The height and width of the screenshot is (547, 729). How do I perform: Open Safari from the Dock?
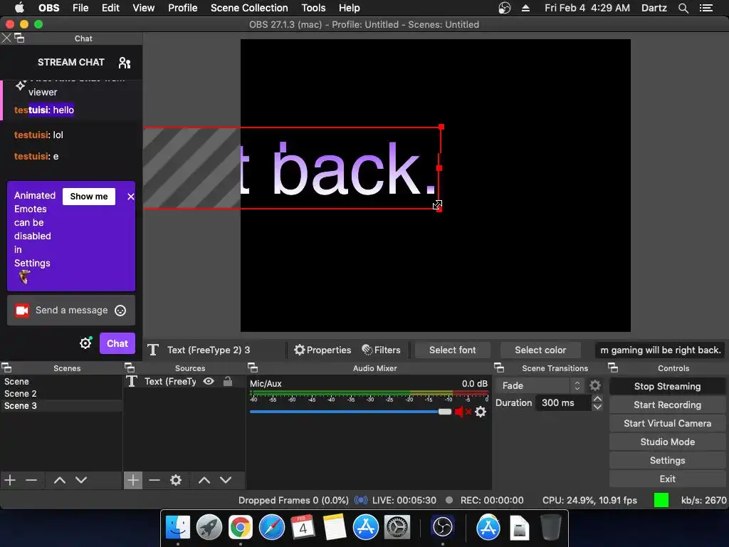click(x=271, y=528)
